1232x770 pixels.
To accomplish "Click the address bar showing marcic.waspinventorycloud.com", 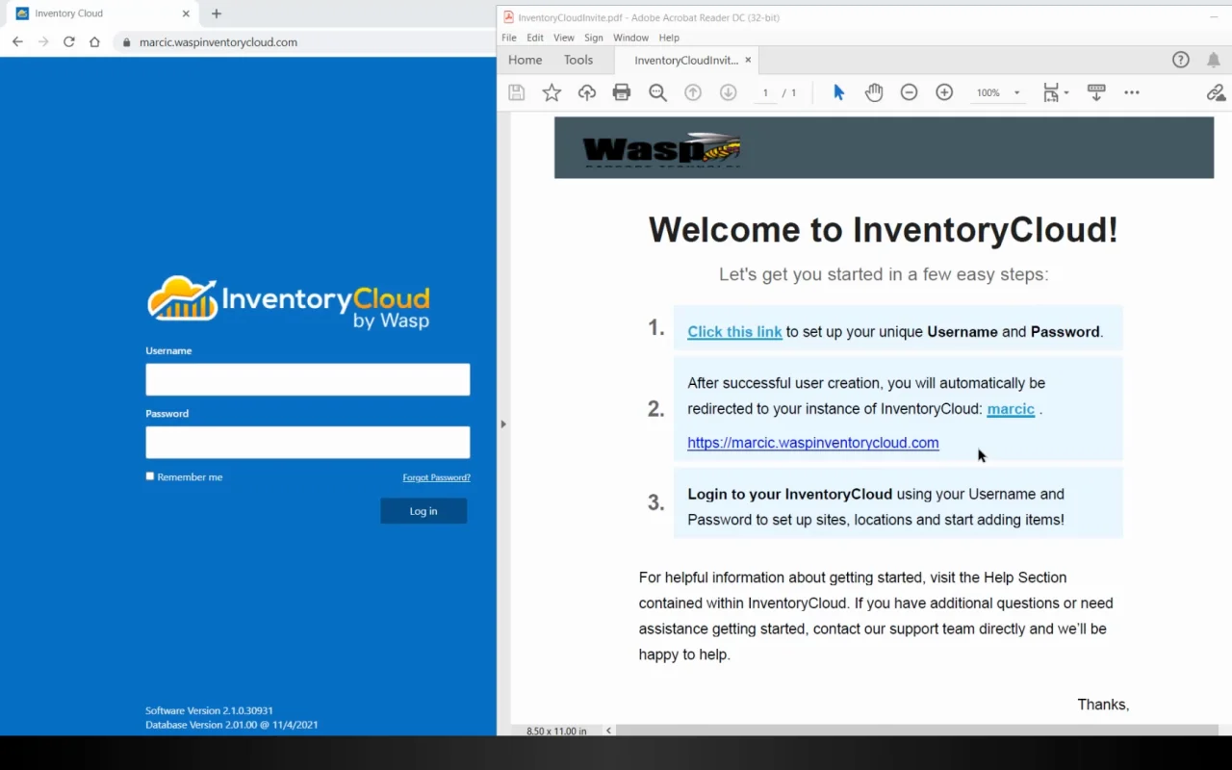I will coord(303,42).
